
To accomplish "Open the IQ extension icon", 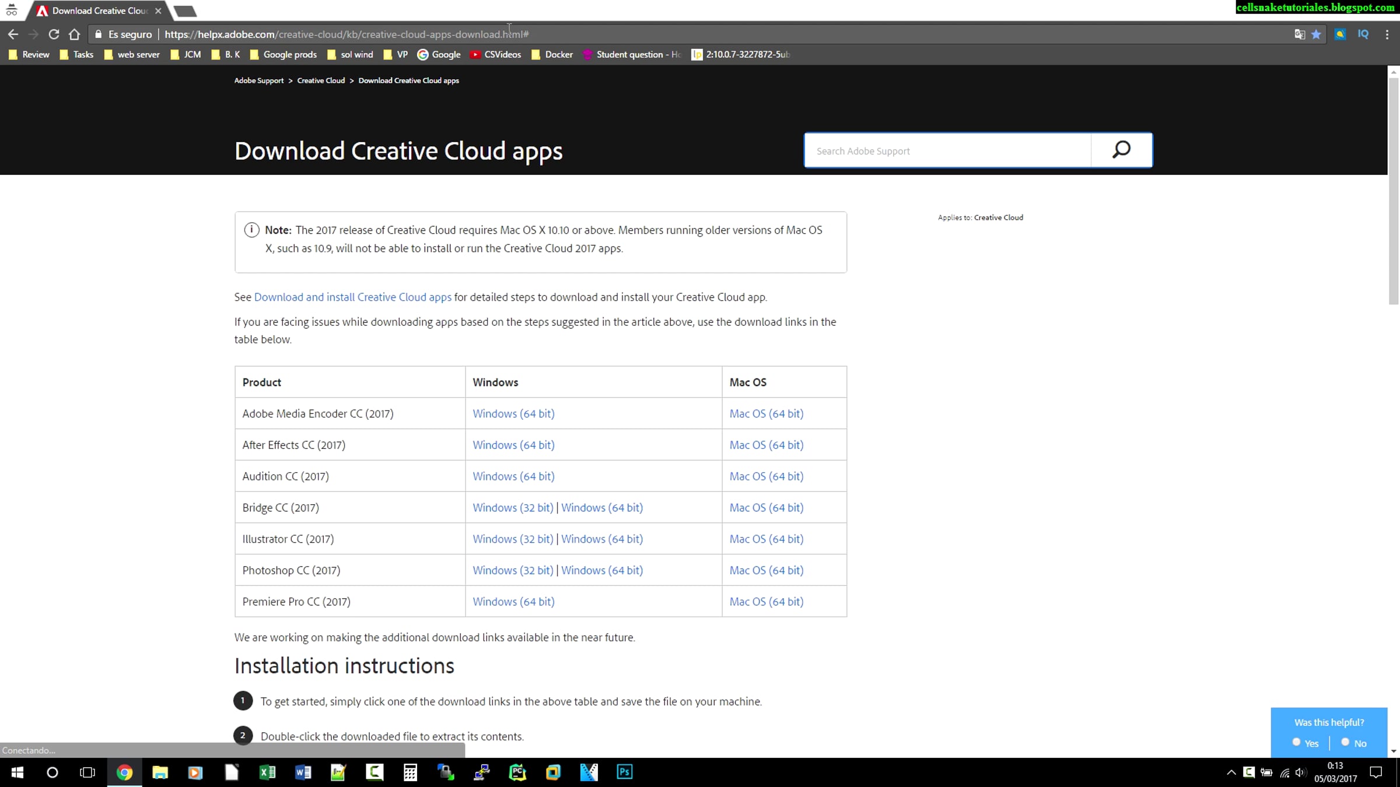I will click(x=1363, y=34).
